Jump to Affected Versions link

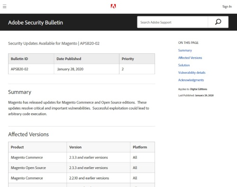click(190, 58)
